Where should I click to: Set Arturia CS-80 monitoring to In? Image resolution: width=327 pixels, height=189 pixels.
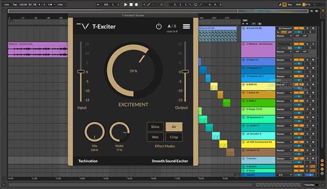pyautogui.click(x=278, y=32)
